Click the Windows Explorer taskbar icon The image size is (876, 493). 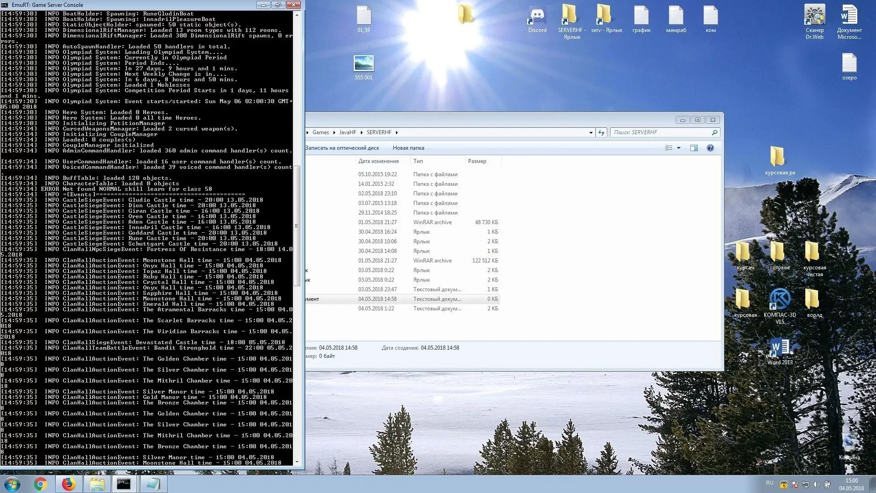point(96,483)
